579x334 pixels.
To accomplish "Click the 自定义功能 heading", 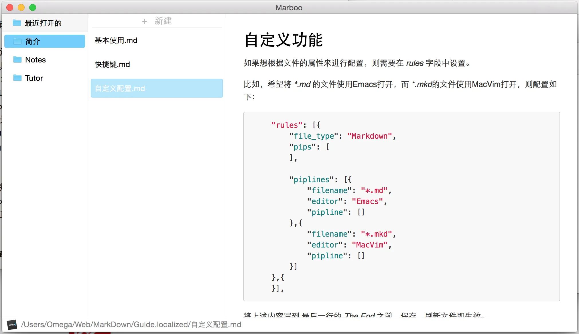I will tap(283, 40).
